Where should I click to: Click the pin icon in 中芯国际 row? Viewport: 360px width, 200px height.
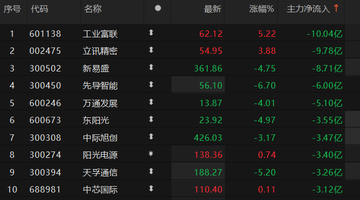151,188
